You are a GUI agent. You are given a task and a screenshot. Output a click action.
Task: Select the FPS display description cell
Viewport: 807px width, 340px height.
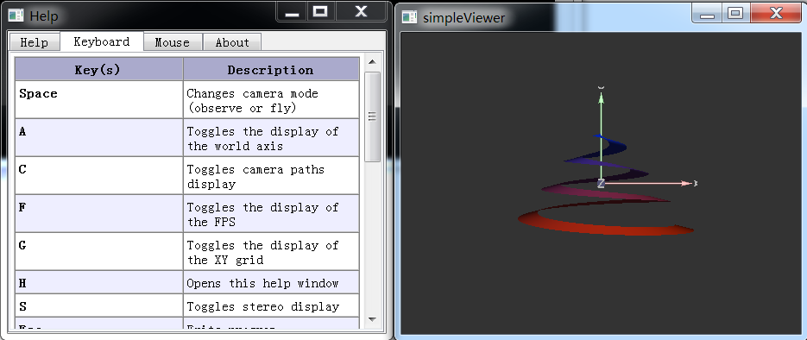(x=271, y=214)
